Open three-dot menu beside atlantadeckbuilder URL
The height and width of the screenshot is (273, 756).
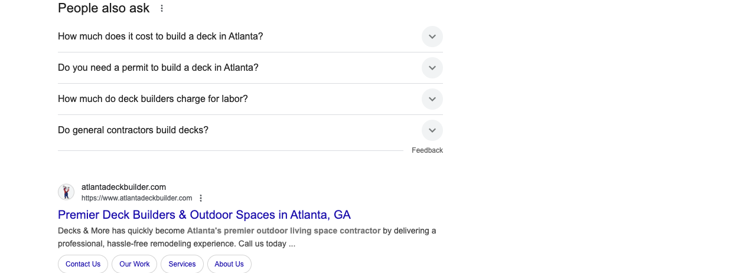point(201,198)
